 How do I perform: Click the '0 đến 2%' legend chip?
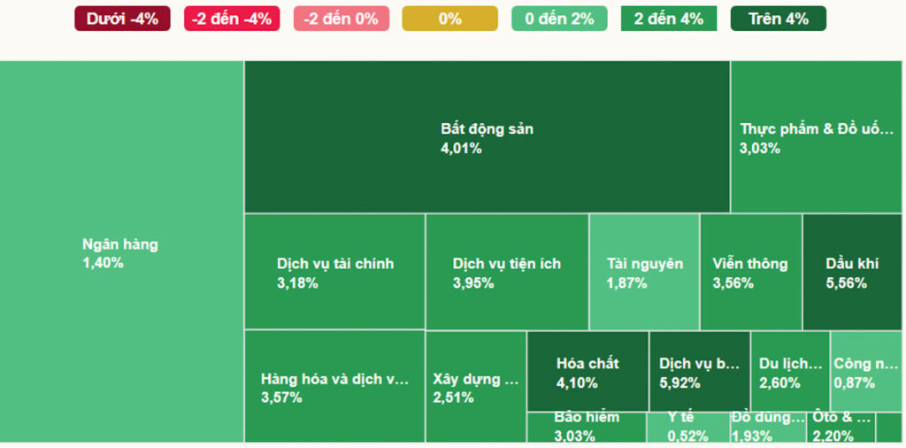(559, 19)
